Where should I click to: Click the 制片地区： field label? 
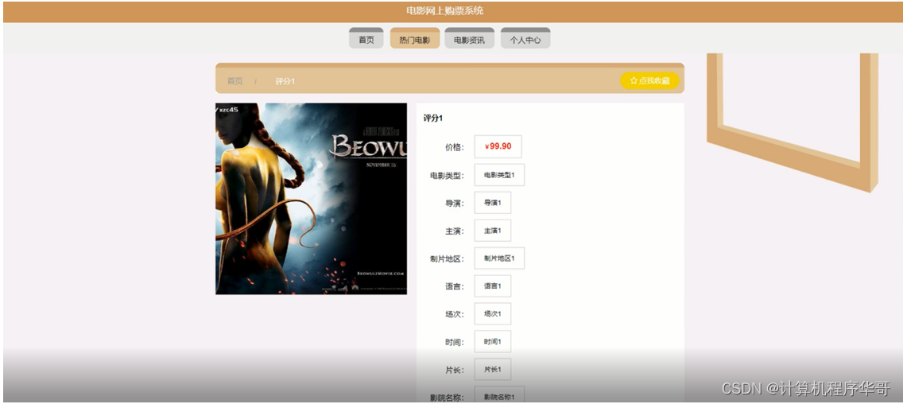coord(447,258)
